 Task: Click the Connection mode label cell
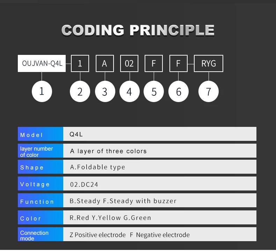[x=41, y=235]
